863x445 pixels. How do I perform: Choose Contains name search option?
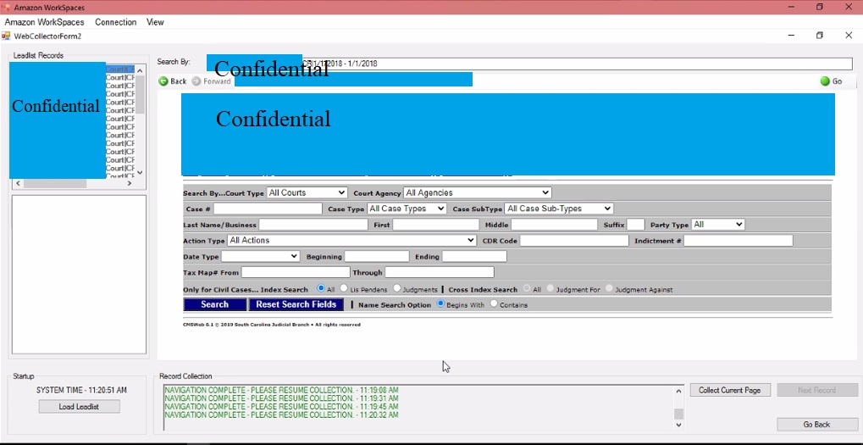pyautogui.click(x=494, y=304)
